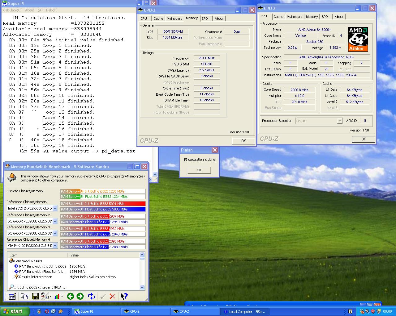Click the Sandra results list scroll up arrow
This screenshot has width=396, height=316.
(142, 255)
